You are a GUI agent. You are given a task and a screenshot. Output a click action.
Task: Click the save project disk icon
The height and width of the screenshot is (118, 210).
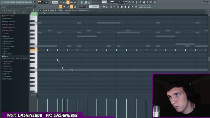144,2
